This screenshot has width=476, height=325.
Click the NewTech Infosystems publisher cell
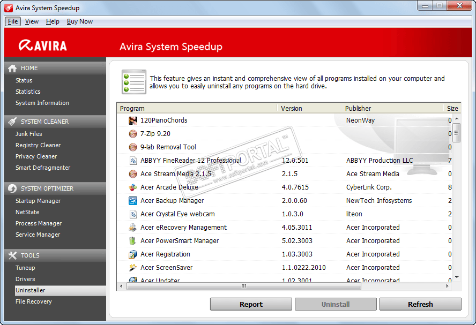pyautogui.click(x=379, y=201)
